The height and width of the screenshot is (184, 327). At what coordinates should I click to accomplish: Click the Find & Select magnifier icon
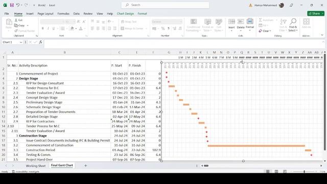click(293, 21)
